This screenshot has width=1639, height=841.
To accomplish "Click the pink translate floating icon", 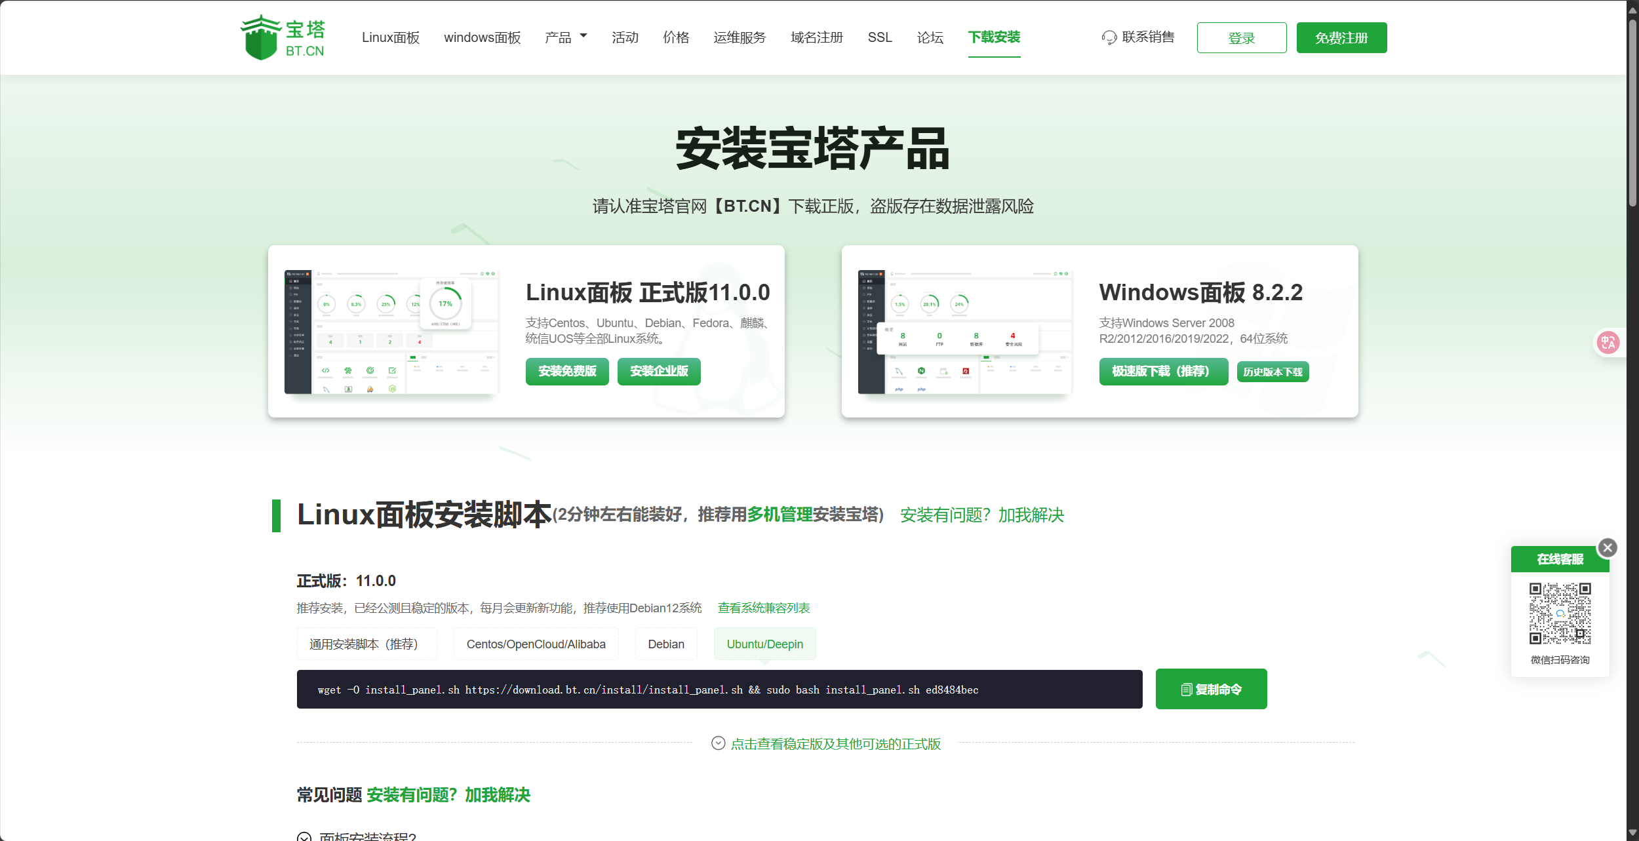I will coord(1608,342).
